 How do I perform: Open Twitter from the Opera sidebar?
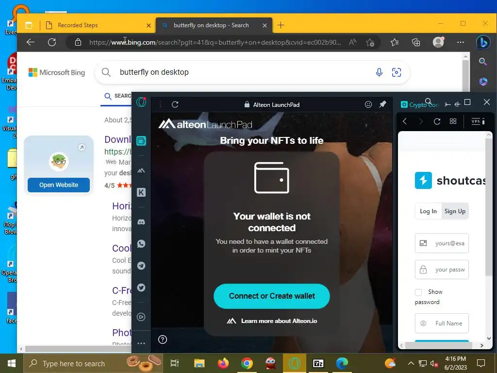tap(141, 288)
